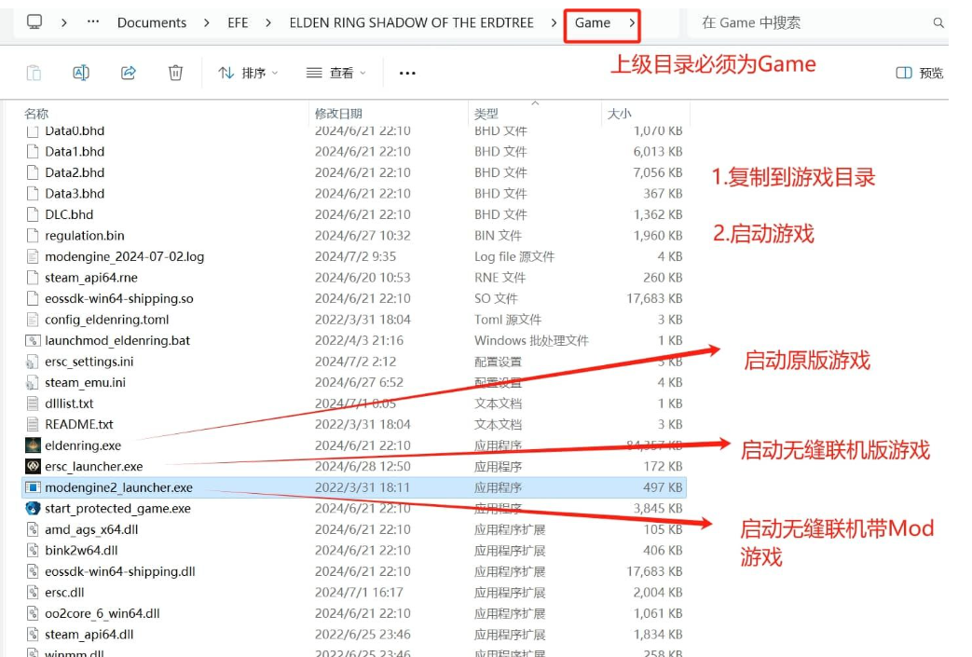The width and height of the screenshot is (972, 657).
Task: Click the 17,683 KB size of eossdk-win64-shipping.dll
Action: coord(654,571)
